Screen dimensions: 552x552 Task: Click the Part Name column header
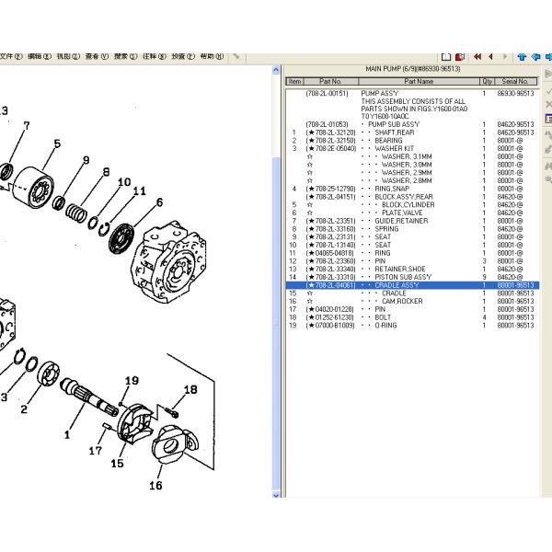pyautogui.click(x=418, y=82)
